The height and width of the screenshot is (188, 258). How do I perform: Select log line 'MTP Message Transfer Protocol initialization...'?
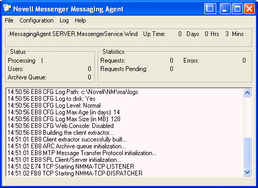(x=82, y=153)
